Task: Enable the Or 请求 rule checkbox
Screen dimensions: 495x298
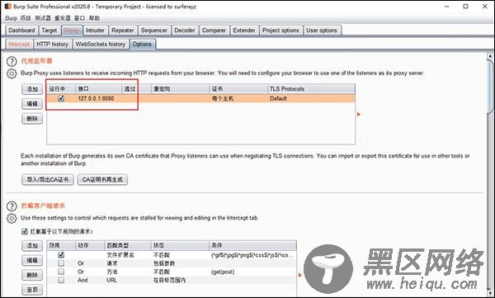Action: coord(61,263)
